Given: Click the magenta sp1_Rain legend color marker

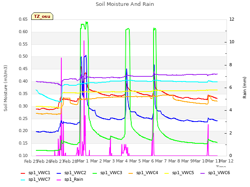Looking at the screenshot, I should point(59,180).
